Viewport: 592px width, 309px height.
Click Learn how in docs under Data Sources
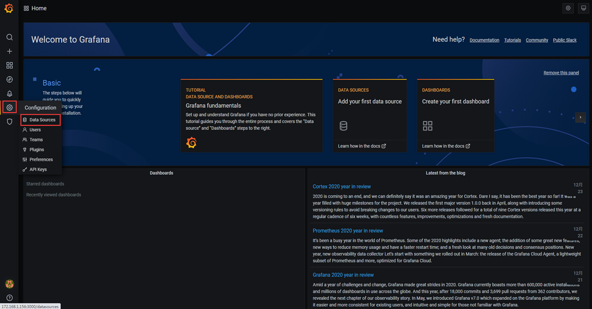coord(362,146)
